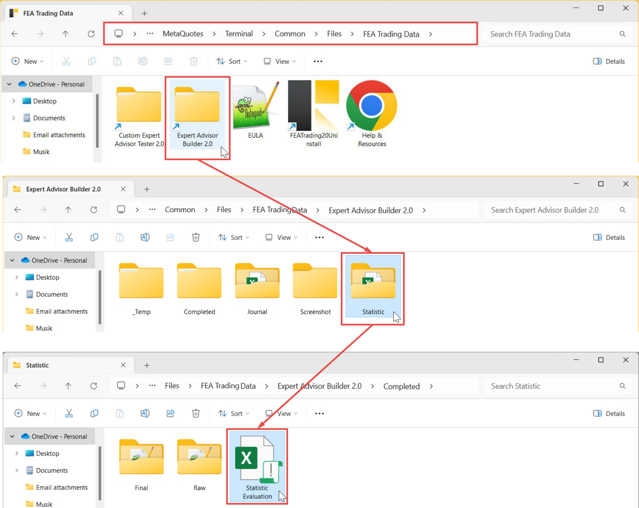Screen dimensions: 639x508
Task: Refresh the FEA Trading Data window
Action: (x=91, y=34)
